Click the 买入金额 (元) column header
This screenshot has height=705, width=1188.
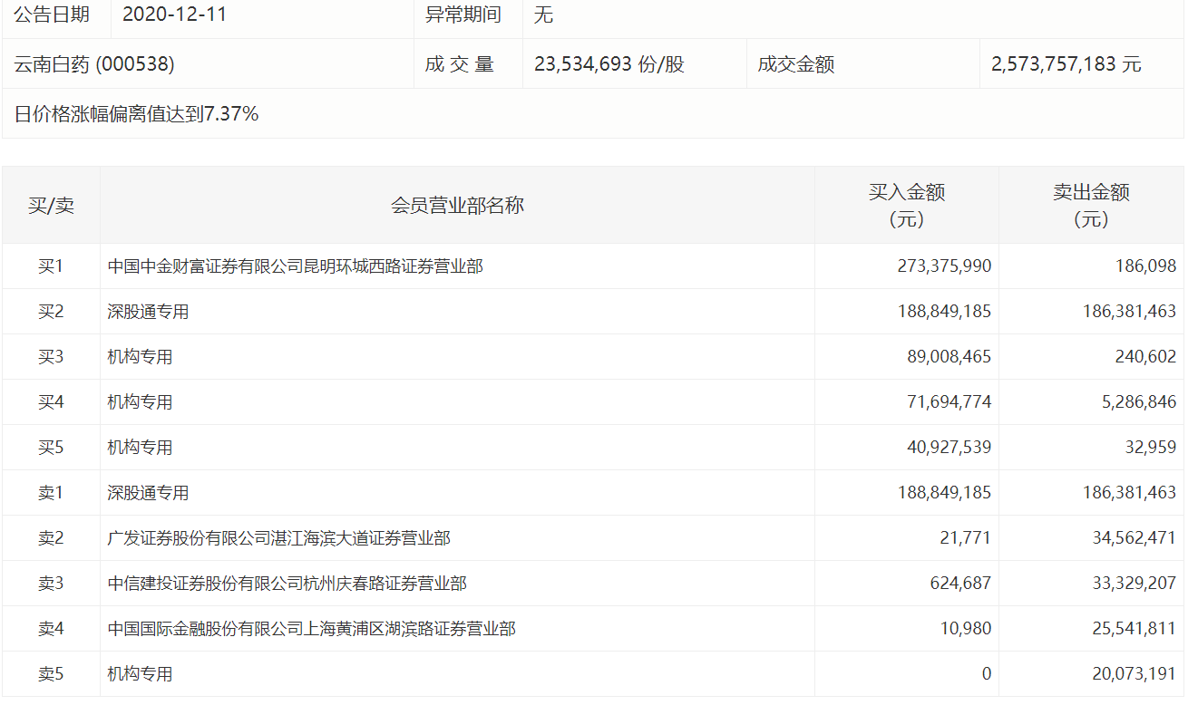(907, 206)
